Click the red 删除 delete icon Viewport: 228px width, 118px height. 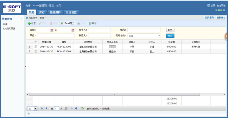tap(51, 23)
